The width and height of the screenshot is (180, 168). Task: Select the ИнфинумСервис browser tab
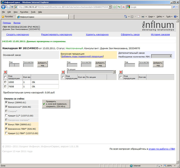[x=42, y=17]
